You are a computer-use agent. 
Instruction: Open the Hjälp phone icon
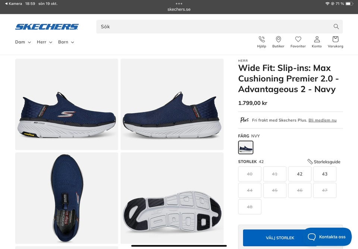tap(261, 40)
